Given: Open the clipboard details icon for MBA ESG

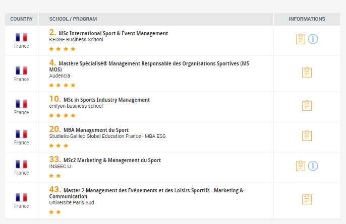Looking at the screenshot, I should point(307,136).
